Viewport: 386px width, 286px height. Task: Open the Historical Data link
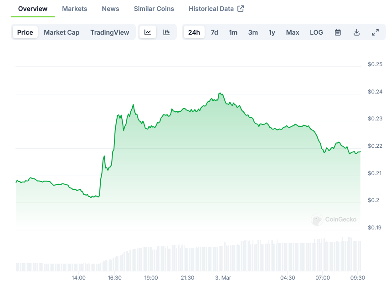point(211,9)
